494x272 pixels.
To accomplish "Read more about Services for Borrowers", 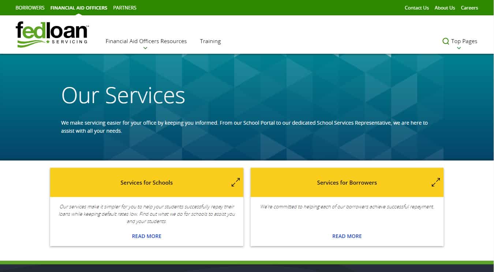I will point(347,236).
